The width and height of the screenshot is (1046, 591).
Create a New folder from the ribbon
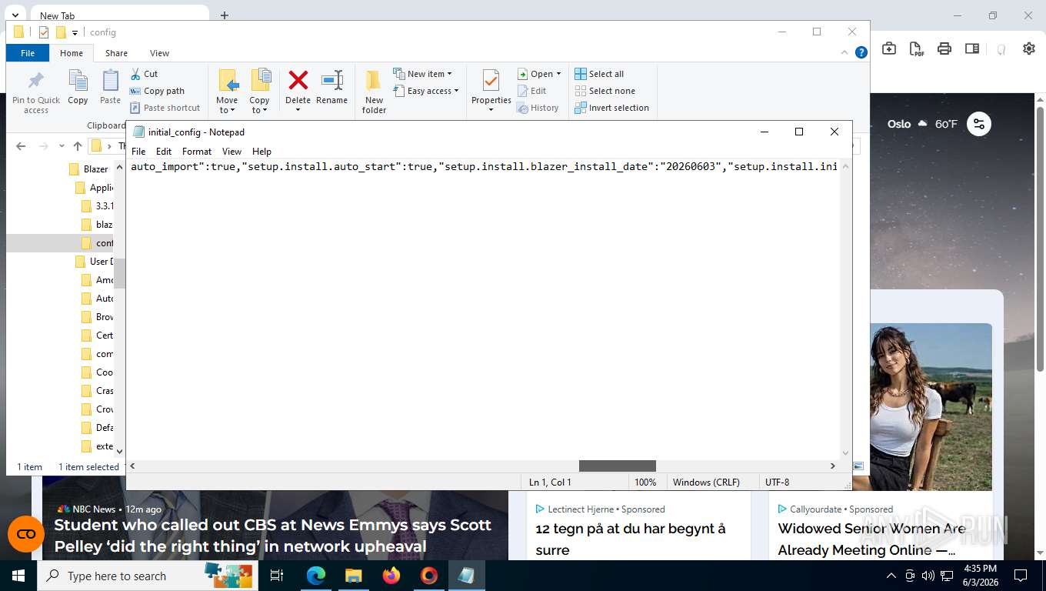374,92
